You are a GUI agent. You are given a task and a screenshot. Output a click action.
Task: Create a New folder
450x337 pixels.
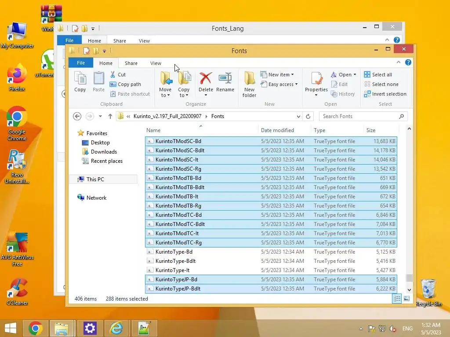pyautogui.click(x=249, y=84)
